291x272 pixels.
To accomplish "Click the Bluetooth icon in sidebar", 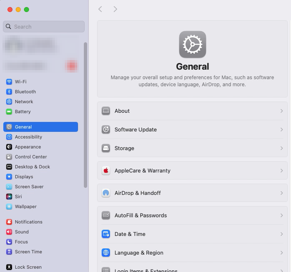I will pyautogui.click(x=9, y=92).
